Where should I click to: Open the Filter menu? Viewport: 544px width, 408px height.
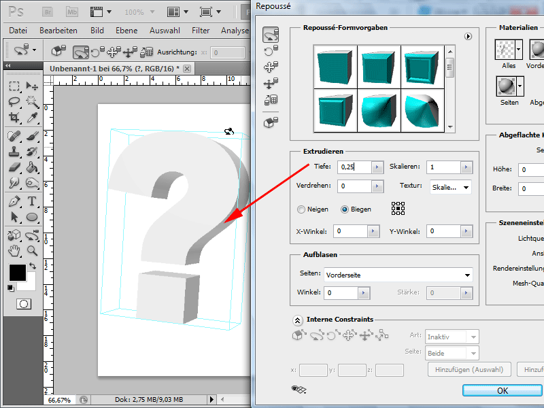(x=201, y=31)
